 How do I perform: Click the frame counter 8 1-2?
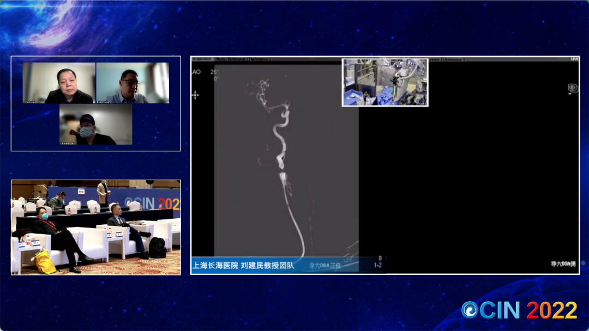coord(377,262)
